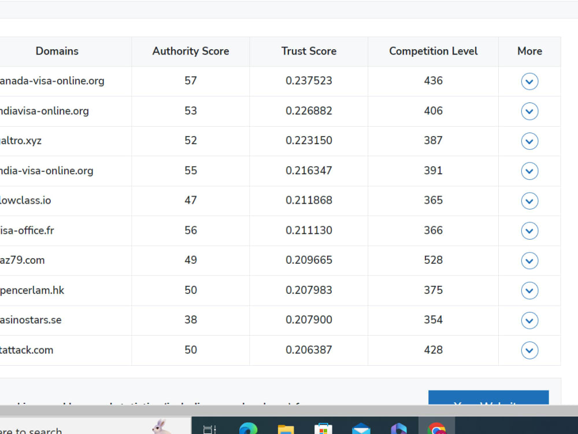Open File Explorer from the taskbar
578x434 pixels.
pos(286,429)
